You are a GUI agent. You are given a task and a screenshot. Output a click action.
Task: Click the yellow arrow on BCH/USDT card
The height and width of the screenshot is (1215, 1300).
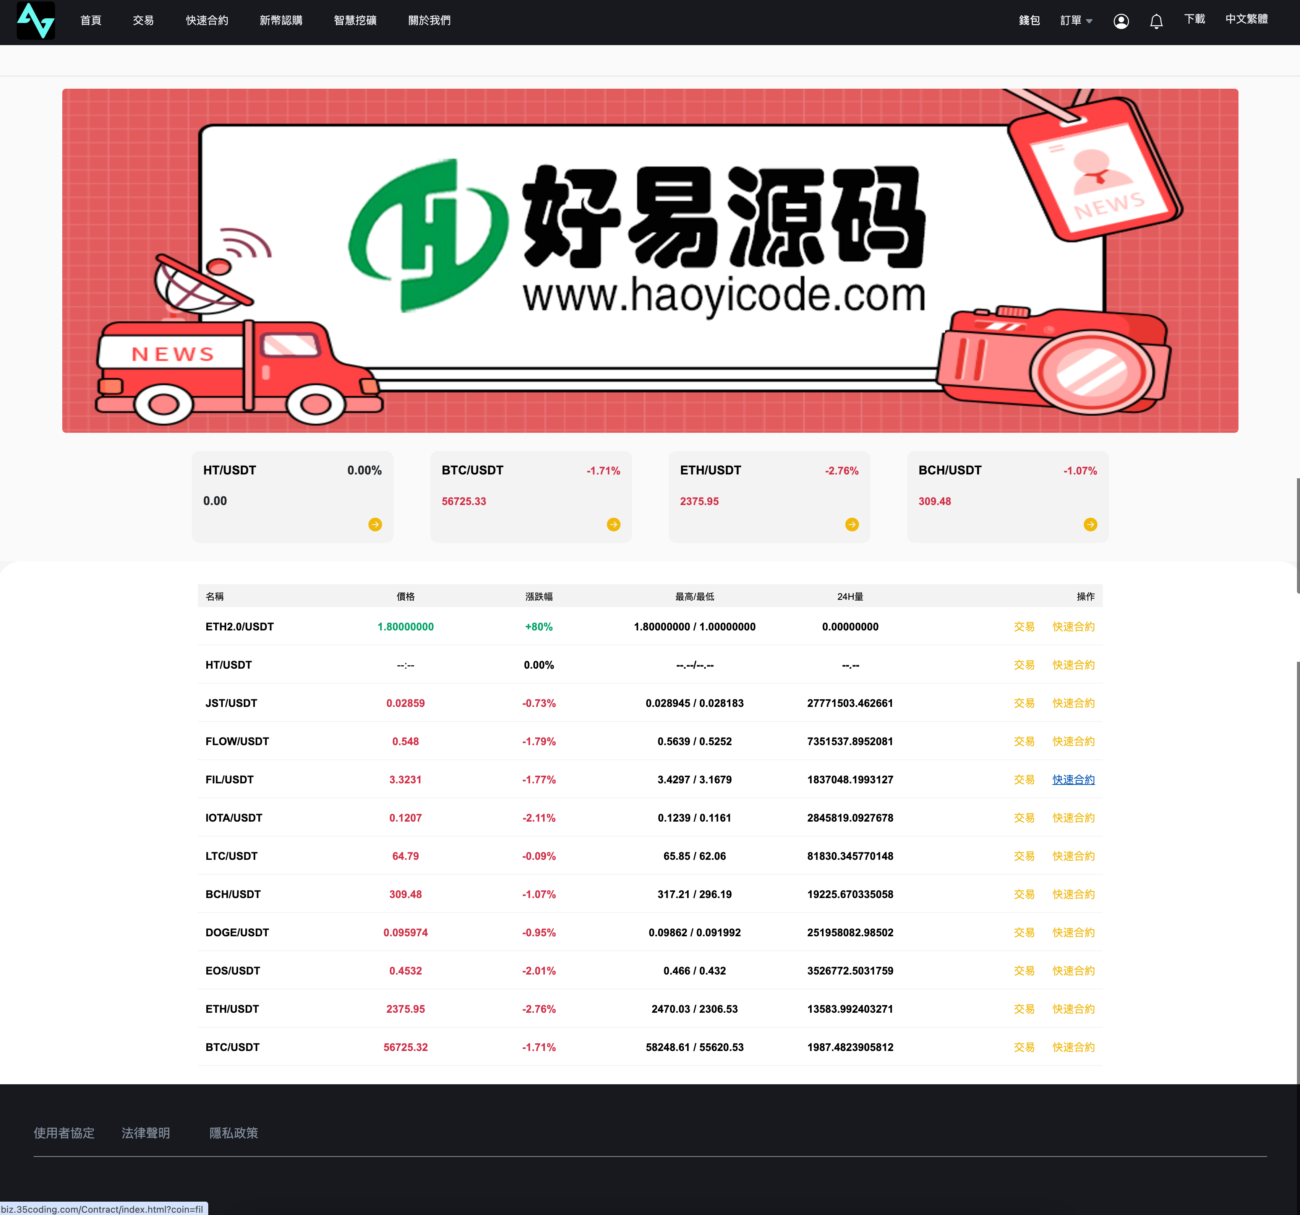1090,524
